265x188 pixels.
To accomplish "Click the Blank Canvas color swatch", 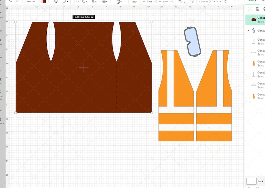I will pos(251,181).
